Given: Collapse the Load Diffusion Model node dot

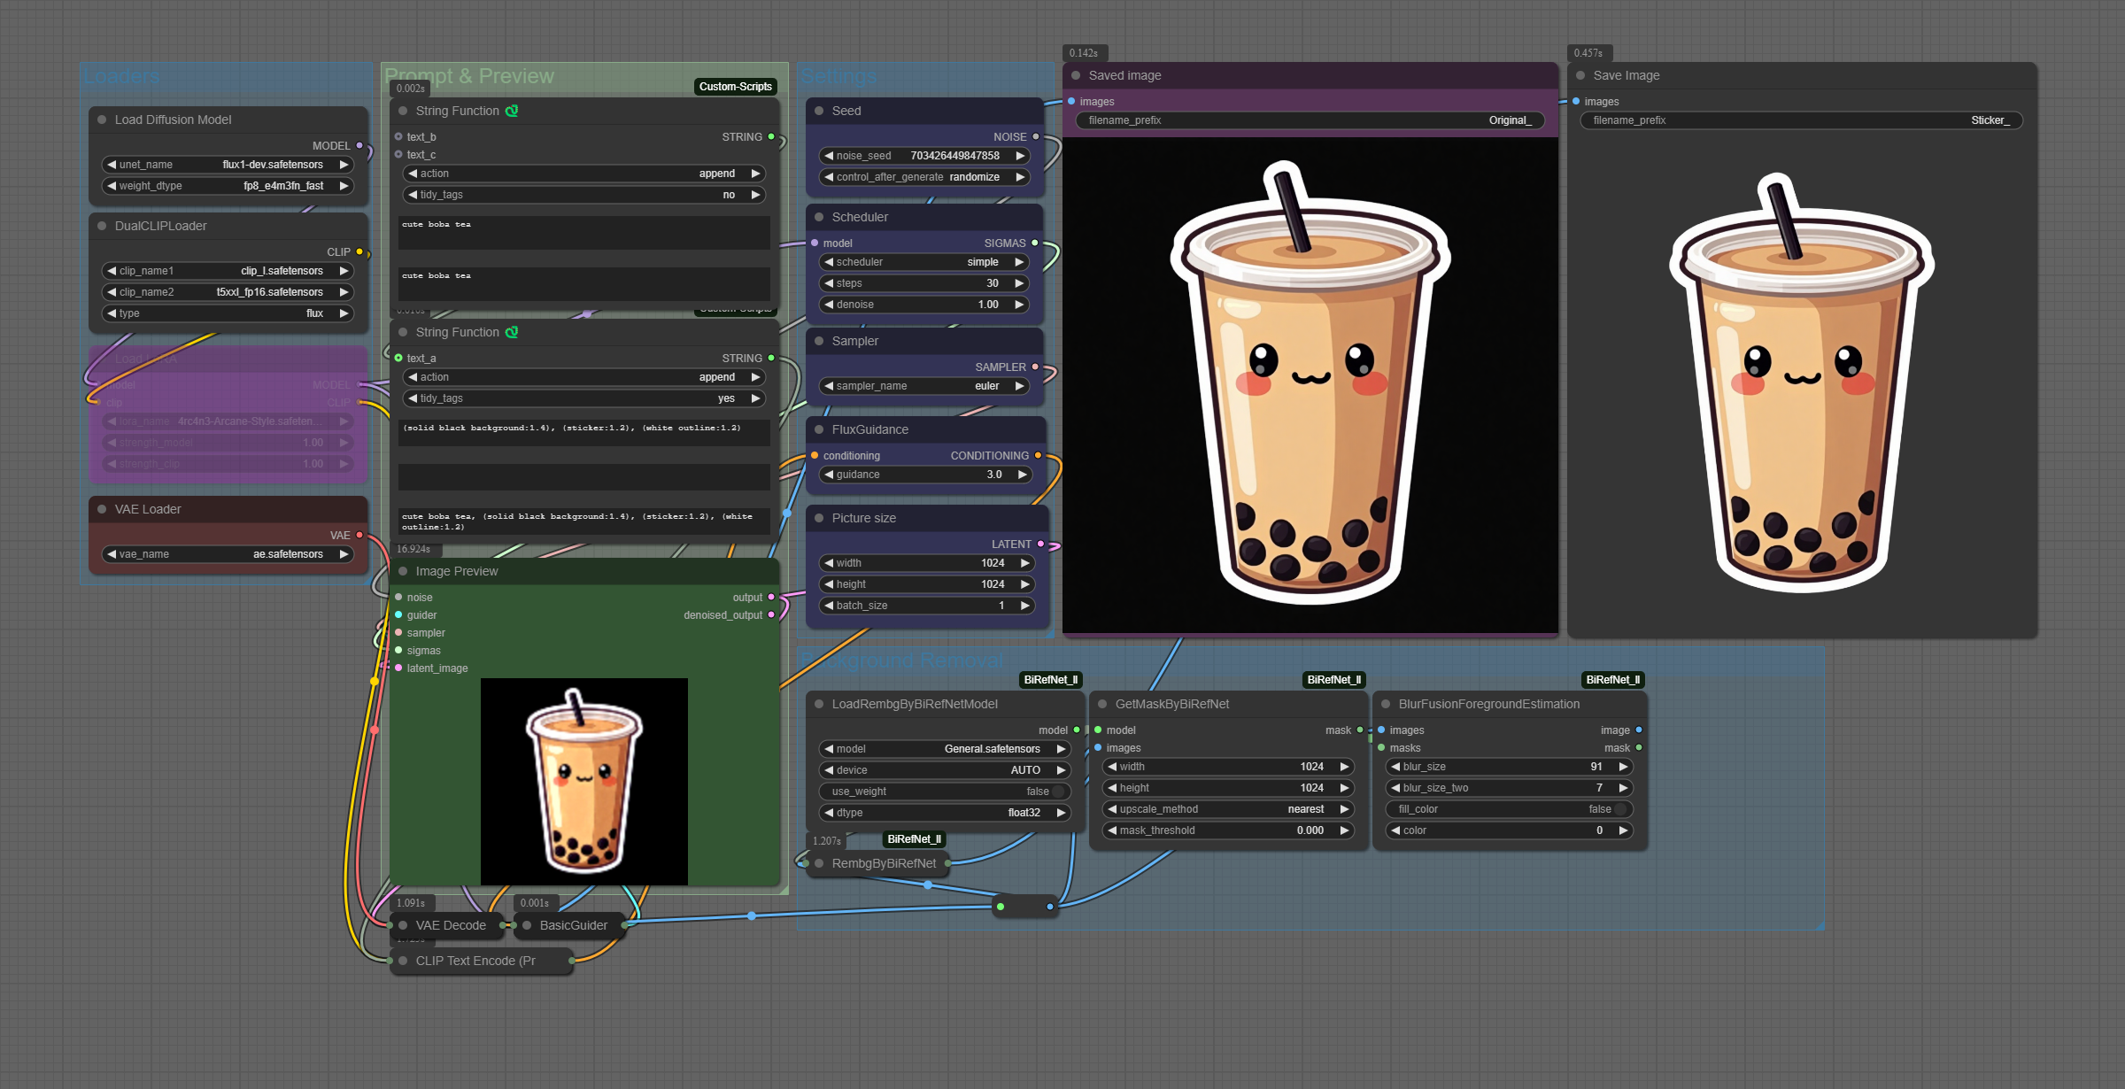Looking at the screenshot, I should click(x=102, y=120).
